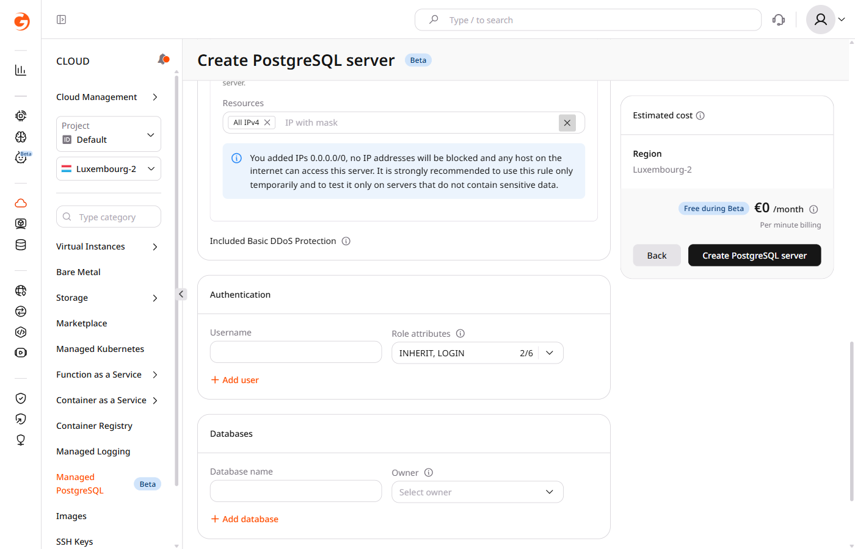The height and width of the screenshot is (549, 855).
Task: Open Images section
Action: pyautogui.click(x=71, y=516)
